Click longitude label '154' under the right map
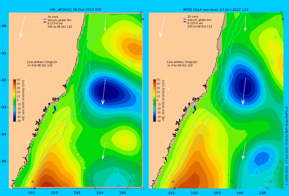The width and height of the screenshot is (289, 196). 240,193
